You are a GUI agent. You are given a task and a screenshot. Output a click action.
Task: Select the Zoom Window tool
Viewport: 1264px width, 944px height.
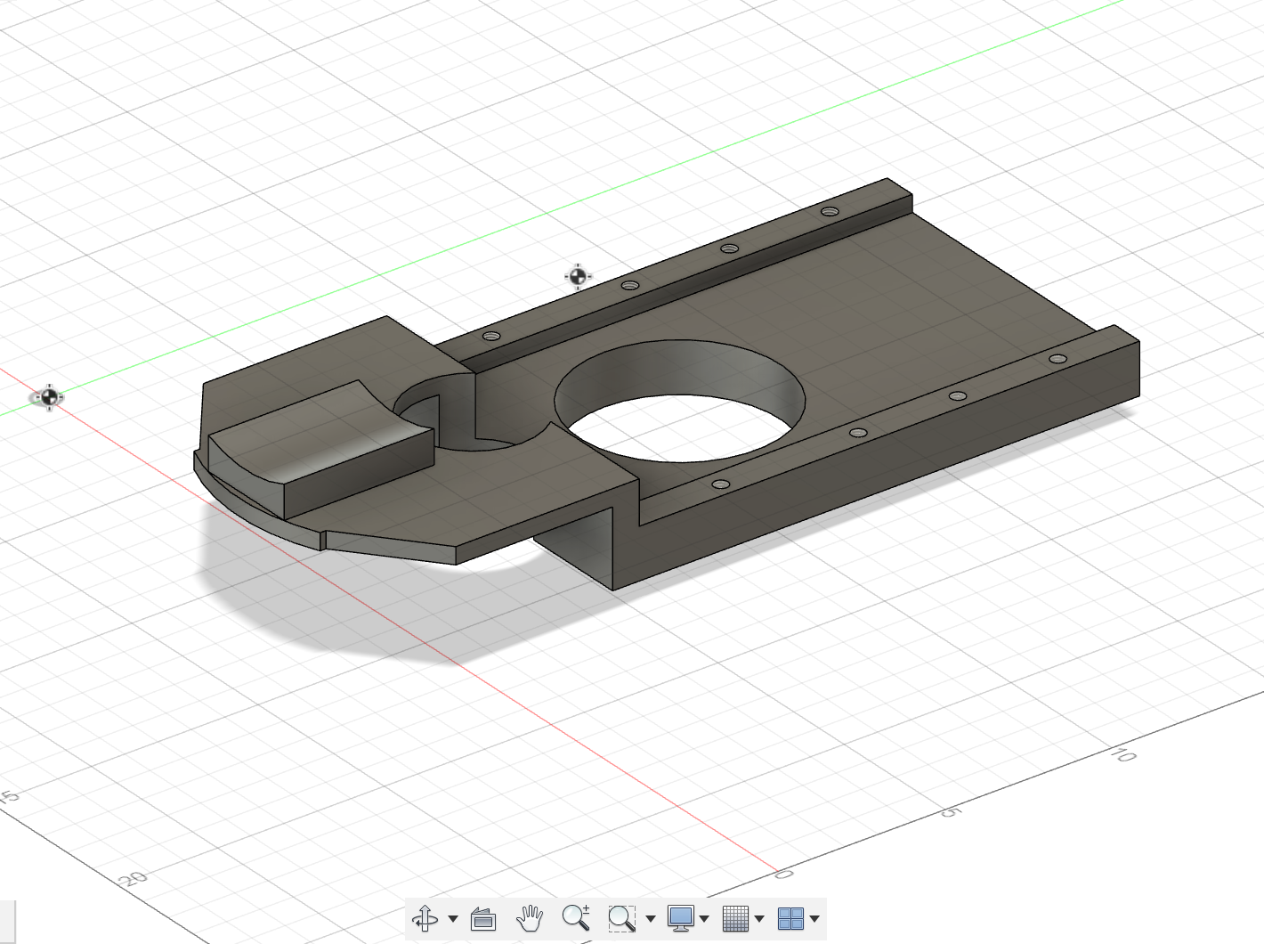(621, 918)
